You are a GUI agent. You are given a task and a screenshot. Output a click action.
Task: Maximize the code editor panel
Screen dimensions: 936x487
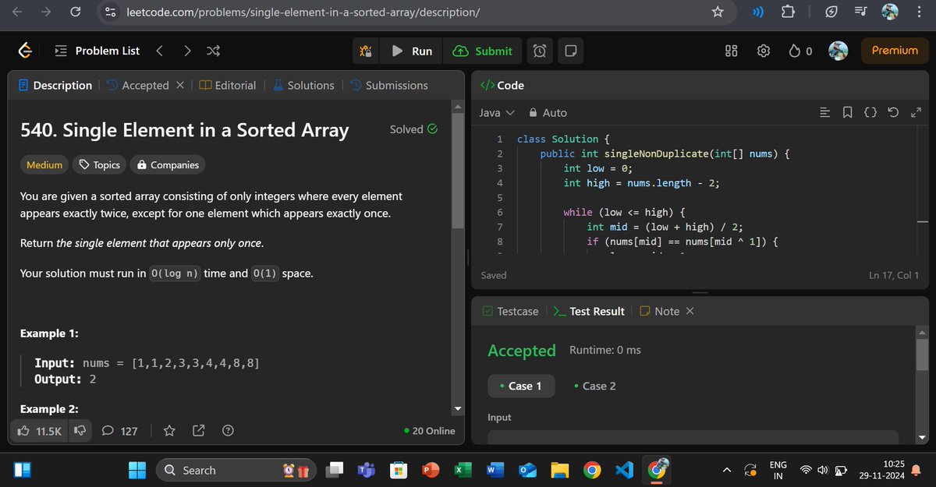tap(916, 113)
